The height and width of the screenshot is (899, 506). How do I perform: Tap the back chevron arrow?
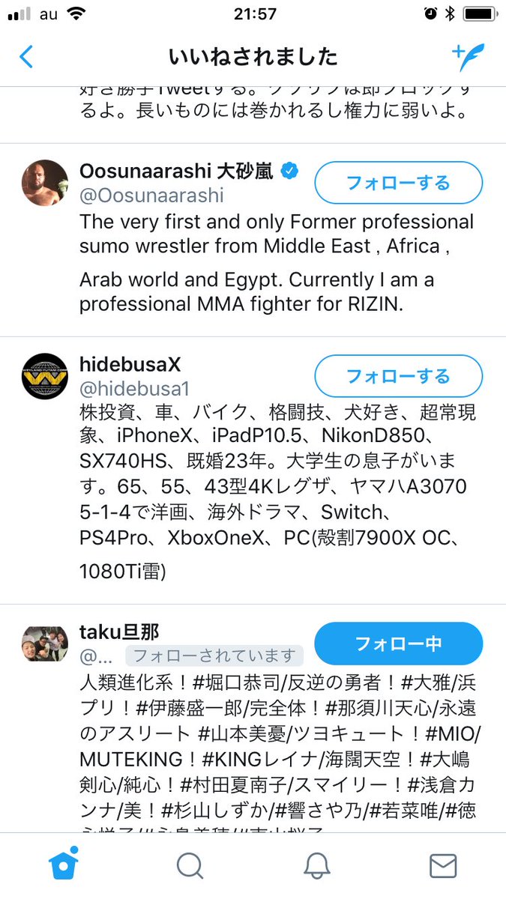pyautogui.click(x=26, y=57)
